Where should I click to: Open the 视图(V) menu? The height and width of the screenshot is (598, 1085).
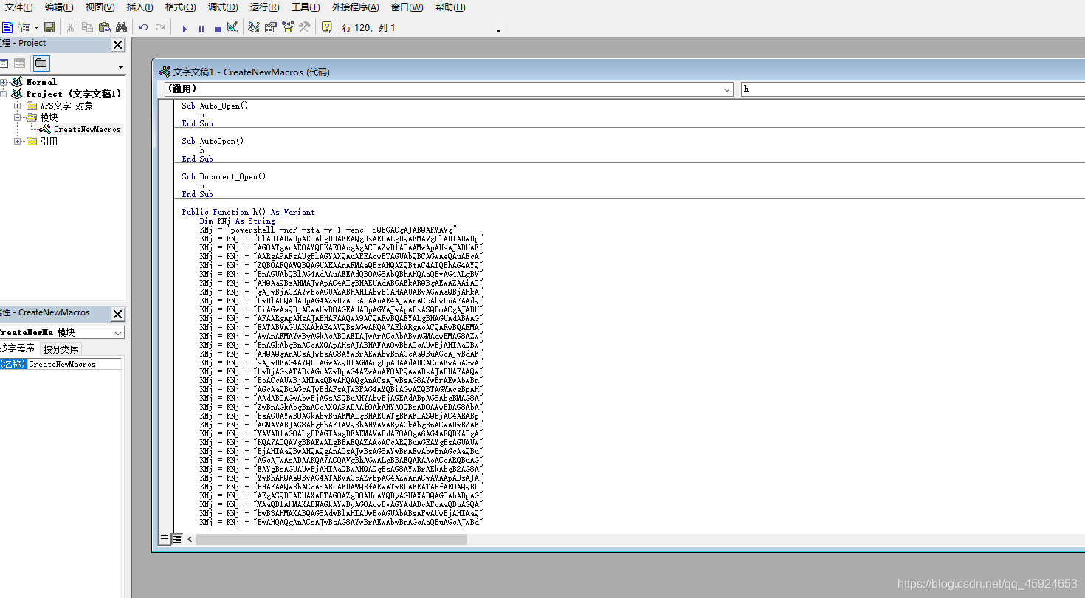click(100, 7)
